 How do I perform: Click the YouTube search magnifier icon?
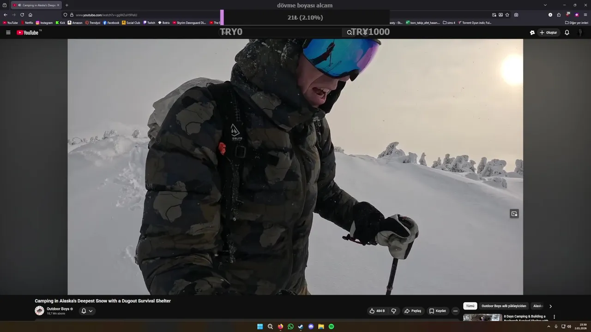pos(350,33)
